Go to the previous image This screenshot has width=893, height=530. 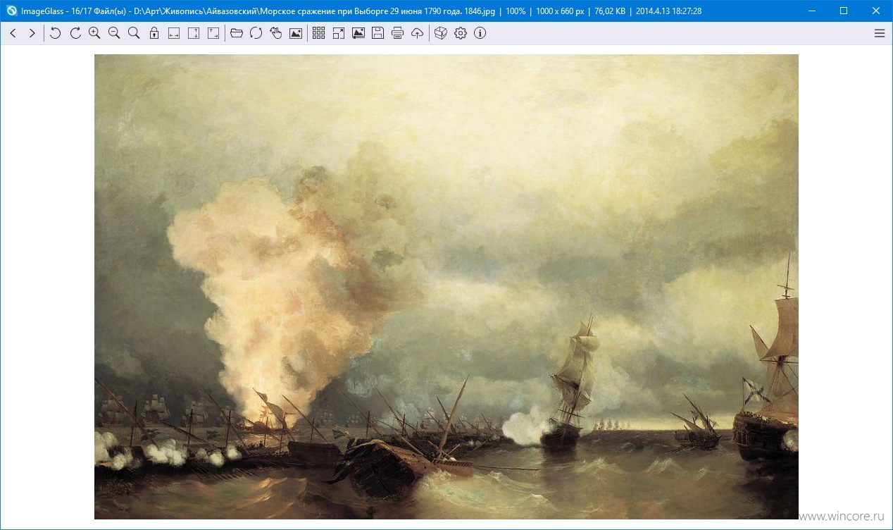coord(13,33)
